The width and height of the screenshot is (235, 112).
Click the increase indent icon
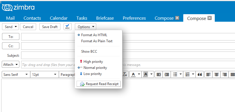[x=167, y=74]
